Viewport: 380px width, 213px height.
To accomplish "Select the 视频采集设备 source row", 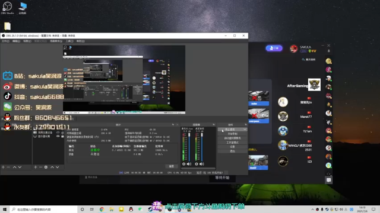I will click(48, 133).
